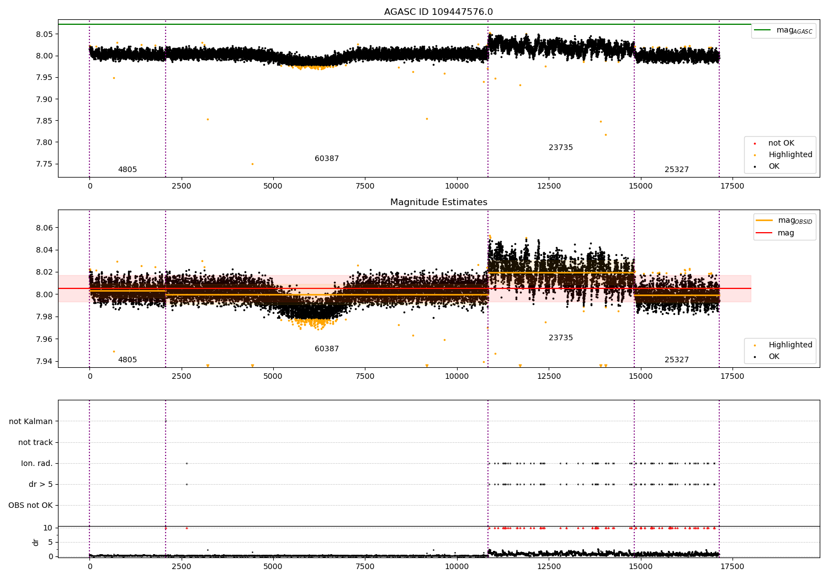Image resolution: width=828 pixels, height=579 pixels.
Task: Click the 8.05 y-axis tick in top plot
Action: coord(44,34)
